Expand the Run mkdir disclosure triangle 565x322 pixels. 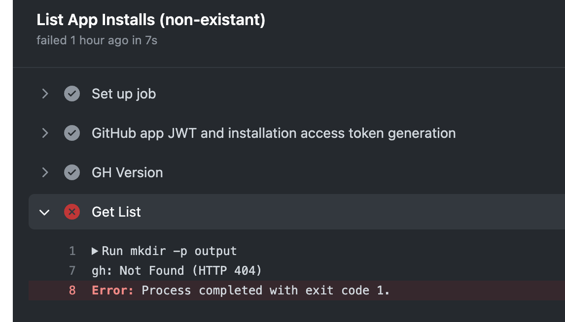(95, 251)
